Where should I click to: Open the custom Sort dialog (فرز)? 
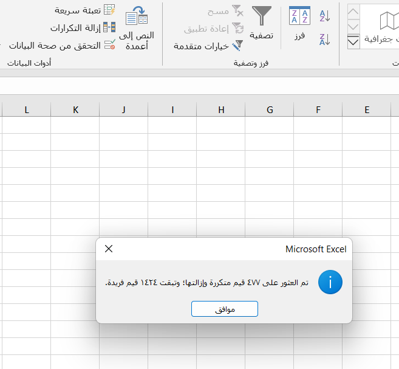tap(299, 23)
